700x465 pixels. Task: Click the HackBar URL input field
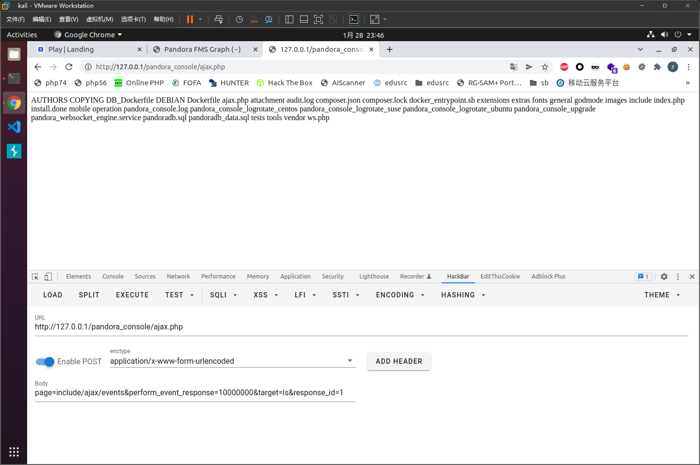[x=362, y=327]
